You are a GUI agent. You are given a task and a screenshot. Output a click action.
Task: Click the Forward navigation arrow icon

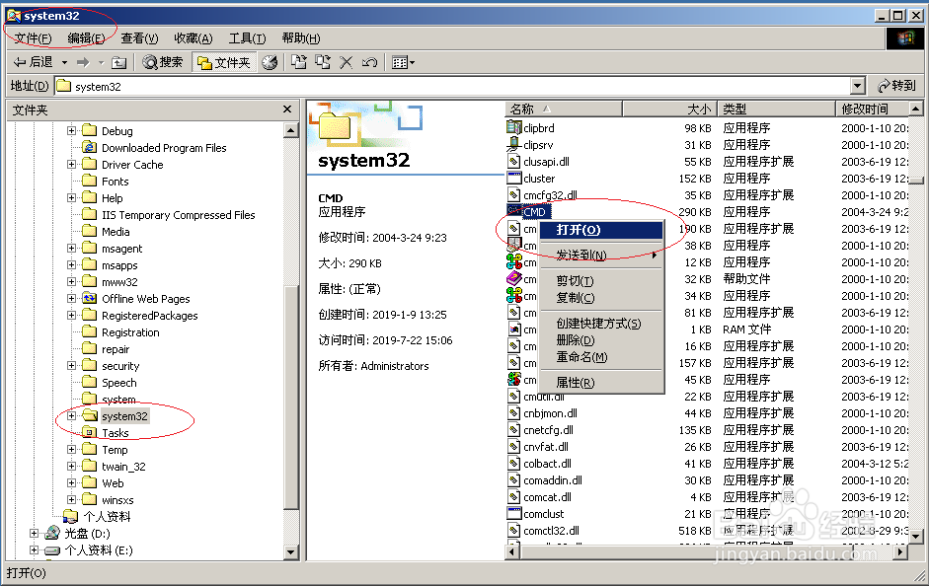pos(83,61)
